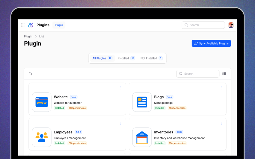Click the app logo in header
Screen dimensions: 255x159
tap(31, 25)
